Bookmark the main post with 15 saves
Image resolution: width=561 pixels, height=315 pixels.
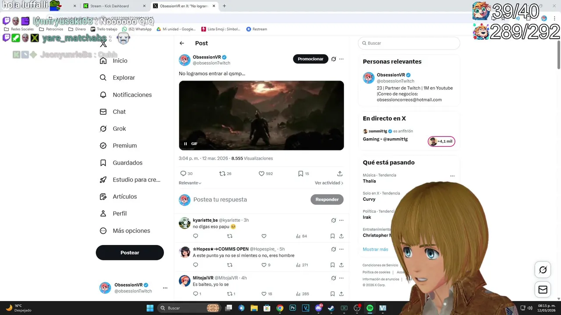coord(301,174)
